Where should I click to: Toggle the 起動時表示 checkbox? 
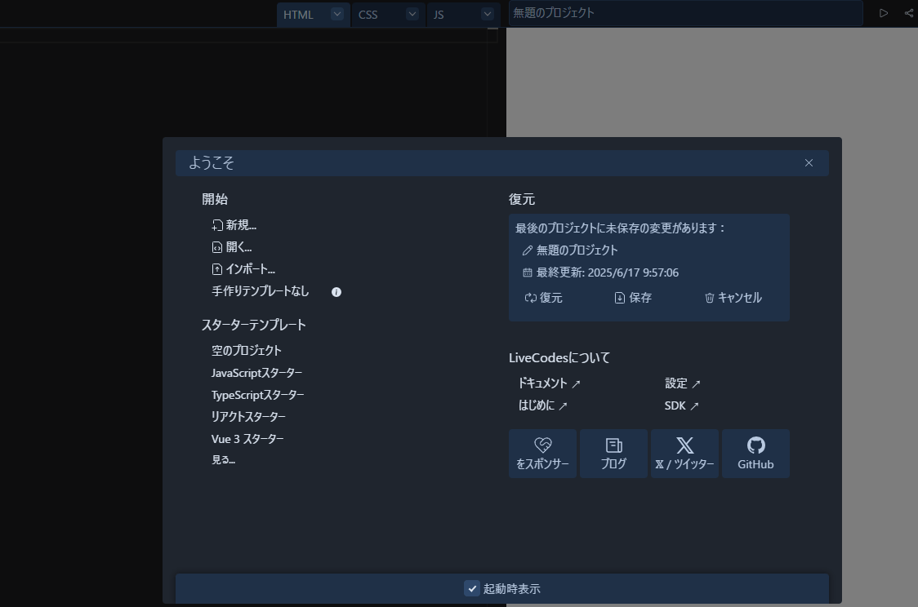472,588
